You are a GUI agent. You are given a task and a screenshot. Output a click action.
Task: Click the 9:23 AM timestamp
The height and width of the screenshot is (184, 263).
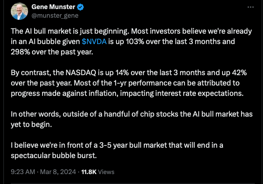tap(22, 171)
